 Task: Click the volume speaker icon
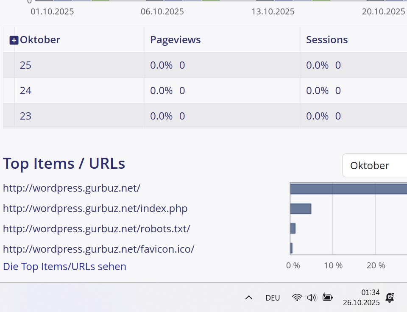point(312,298)
